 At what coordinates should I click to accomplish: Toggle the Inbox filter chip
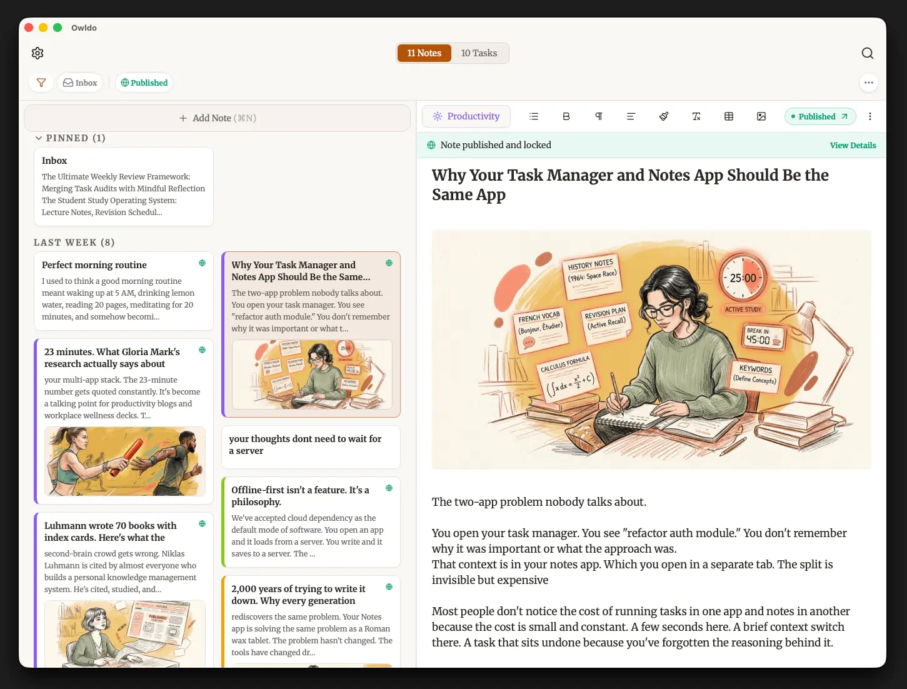point(80,83)
